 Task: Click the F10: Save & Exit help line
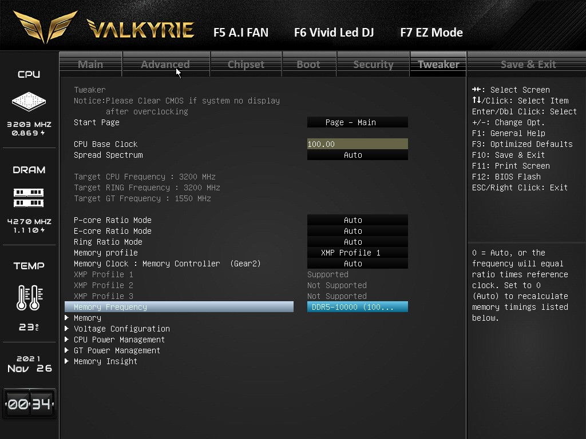click(508, 155)
